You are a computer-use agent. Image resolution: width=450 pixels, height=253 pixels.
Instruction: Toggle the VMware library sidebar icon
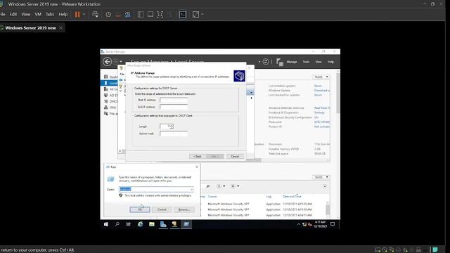click(x=141, y=14)
